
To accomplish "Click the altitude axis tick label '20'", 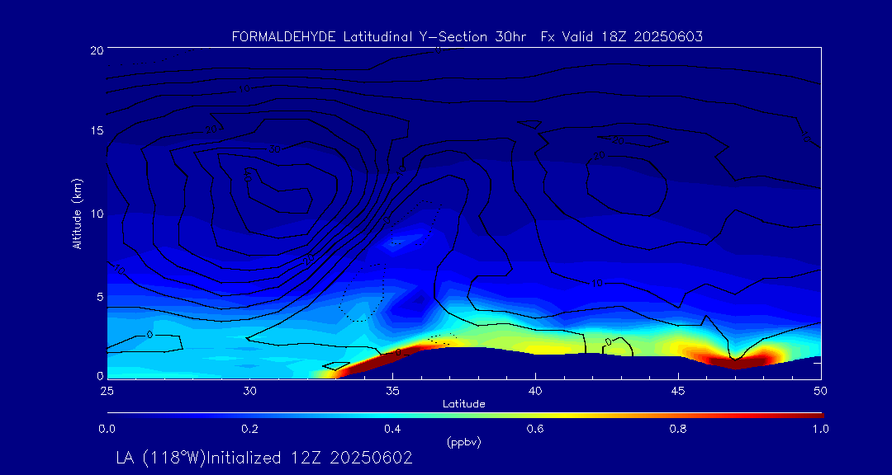I will coord(97,49).
